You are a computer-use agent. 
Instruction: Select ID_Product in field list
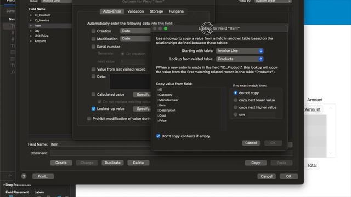point(42,15)
